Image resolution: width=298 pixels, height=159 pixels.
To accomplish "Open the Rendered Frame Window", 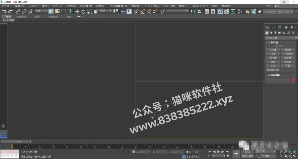I will point(254,12).
